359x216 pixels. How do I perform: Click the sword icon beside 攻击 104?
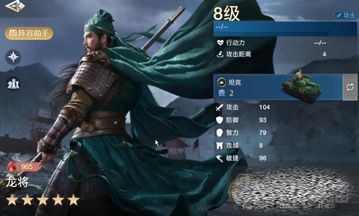[x=219, y=107]
